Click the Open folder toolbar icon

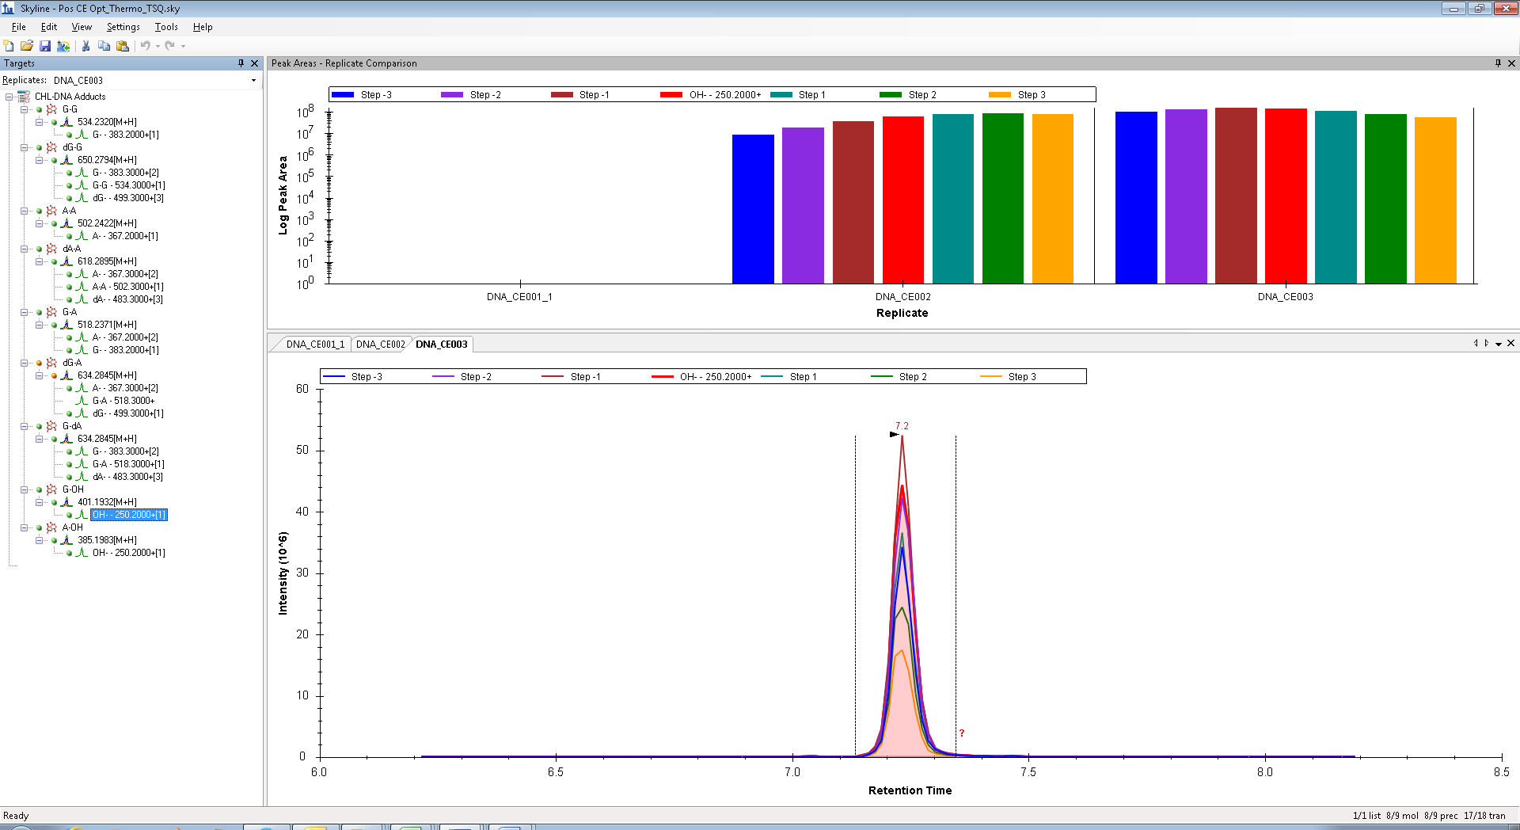(27, 46)
